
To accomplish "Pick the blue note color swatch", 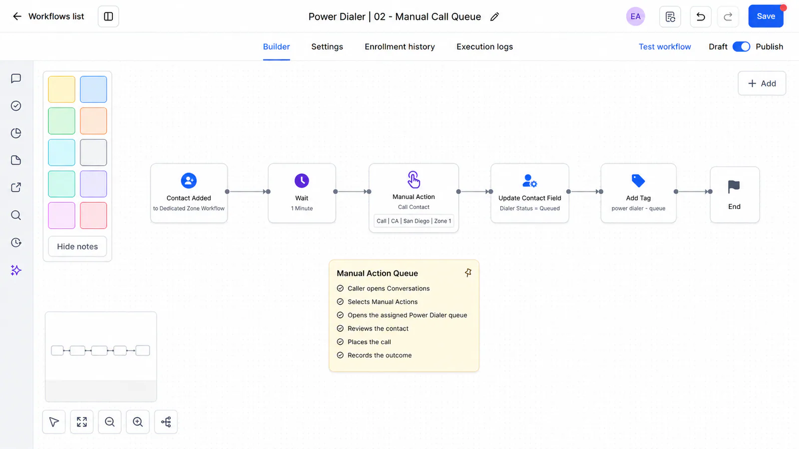I will 93,89.
